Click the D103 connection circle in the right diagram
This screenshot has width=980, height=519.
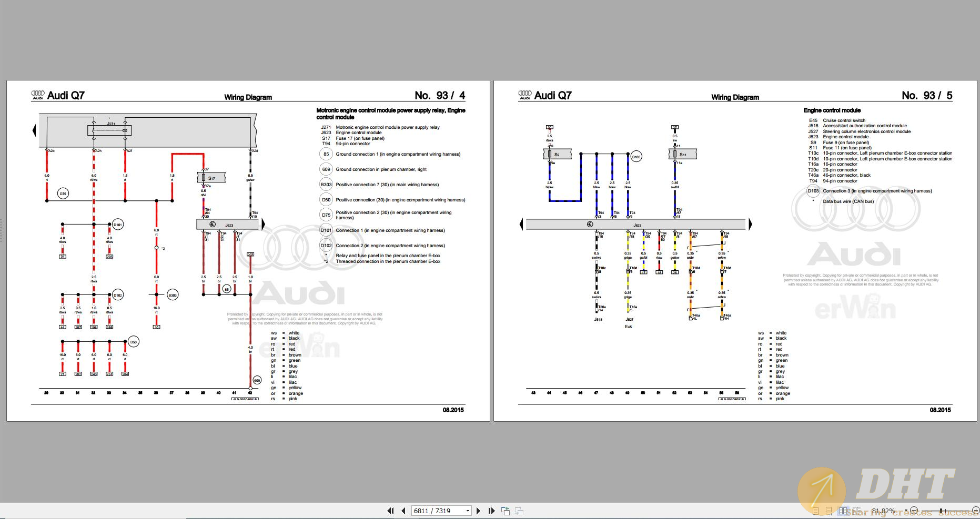tap(636, 157)
